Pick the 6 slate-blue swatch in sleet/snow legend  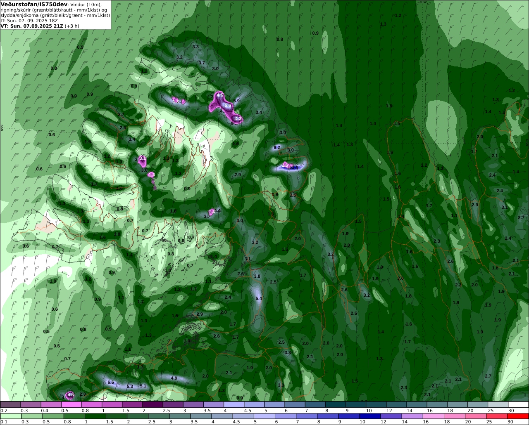click(x=295, y=405)
